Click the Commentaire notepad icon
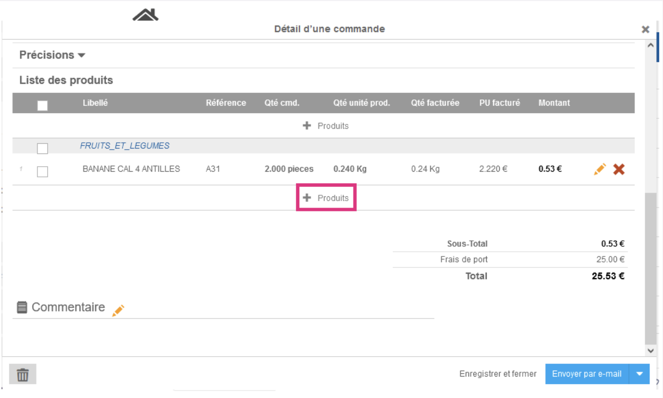Image resolution: width=663 pixels, height=398 pixels. coord(22,307)
